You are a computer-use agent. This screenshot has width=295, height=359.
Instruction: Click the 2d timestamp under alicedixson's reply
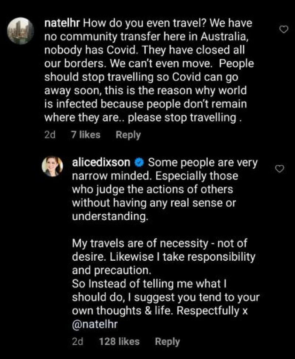click(77, 342)
